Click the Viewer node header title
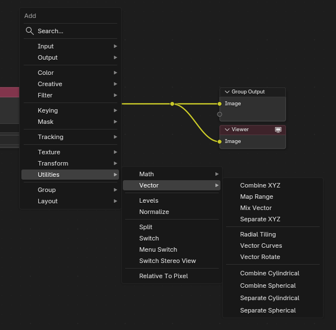 click(240, 130)
